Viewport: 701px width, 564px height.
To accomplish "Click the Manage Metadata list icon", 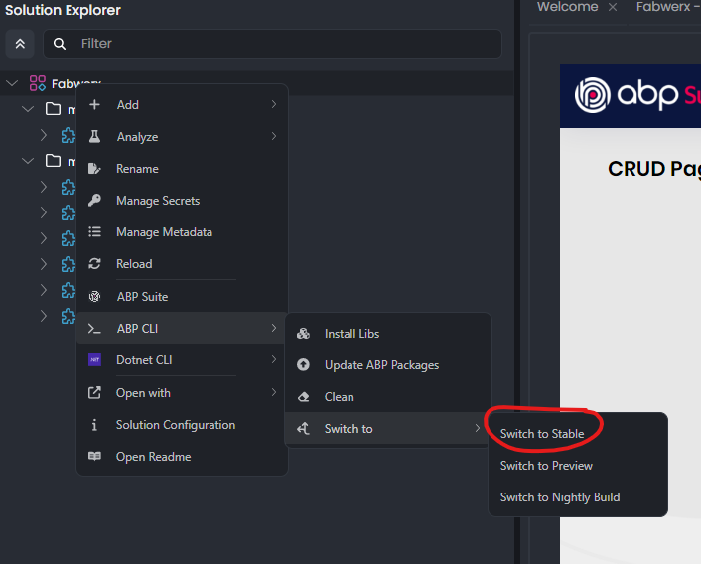I will coord(95,232).
